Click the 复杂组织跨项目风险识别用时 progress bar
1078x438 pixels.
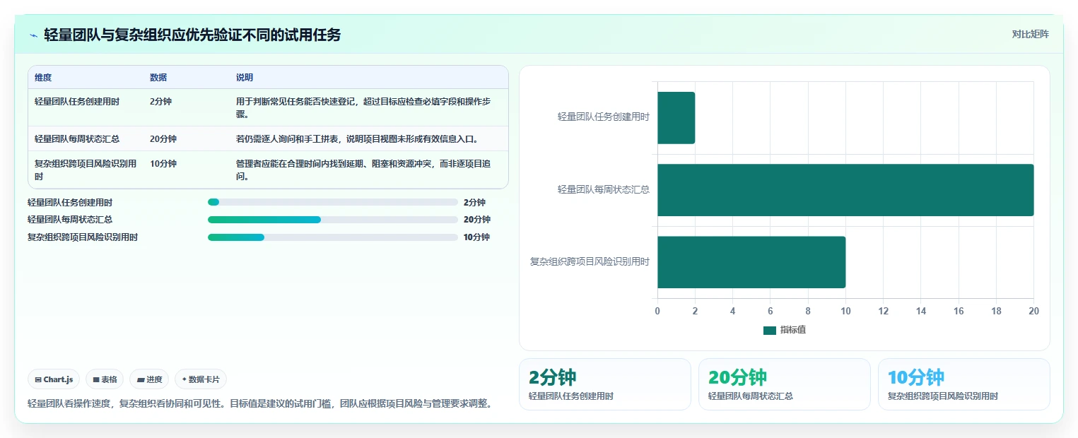(x=333, y=237)
